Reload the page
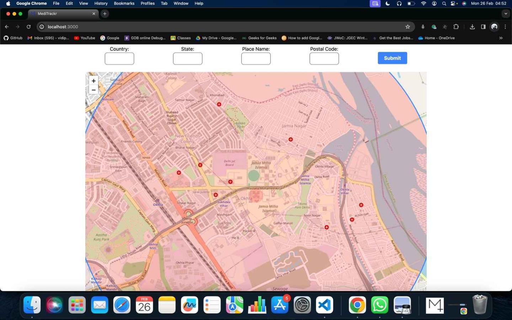The image size is (512, 320). [x=28, y=27]
